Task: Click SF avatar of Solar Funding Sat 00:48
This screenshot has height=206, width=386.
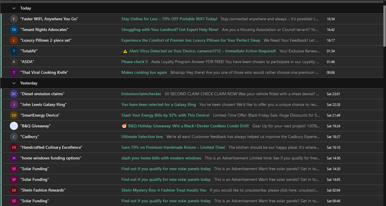Action: (x=14, y=201)
